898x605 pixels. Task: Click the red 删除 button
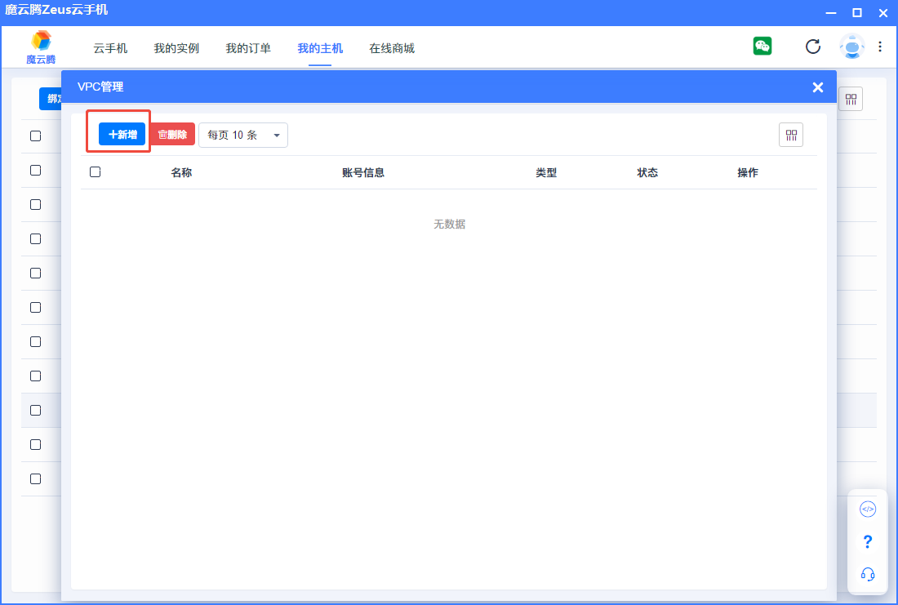172,135
